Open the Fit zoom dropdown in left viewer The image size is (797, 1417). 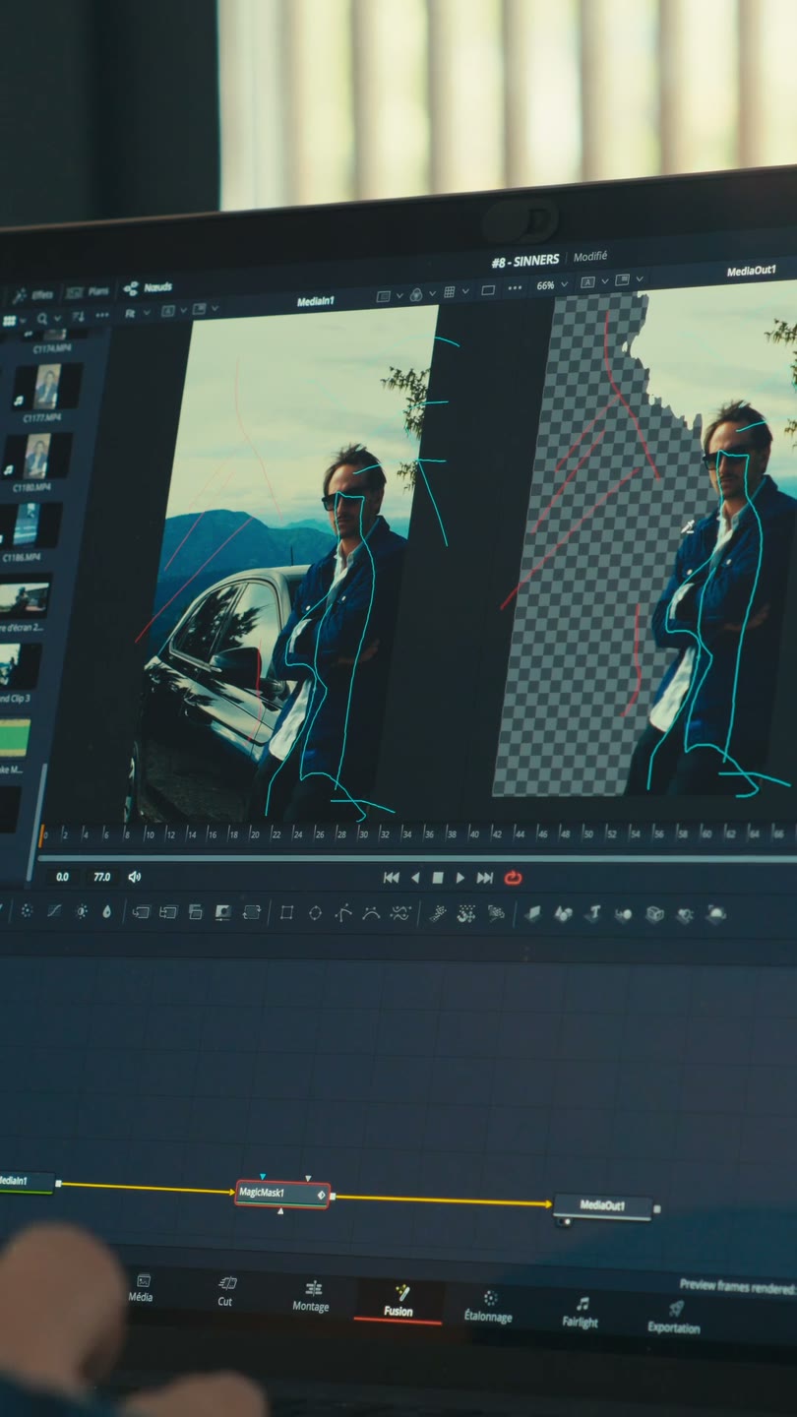[136, 313]
